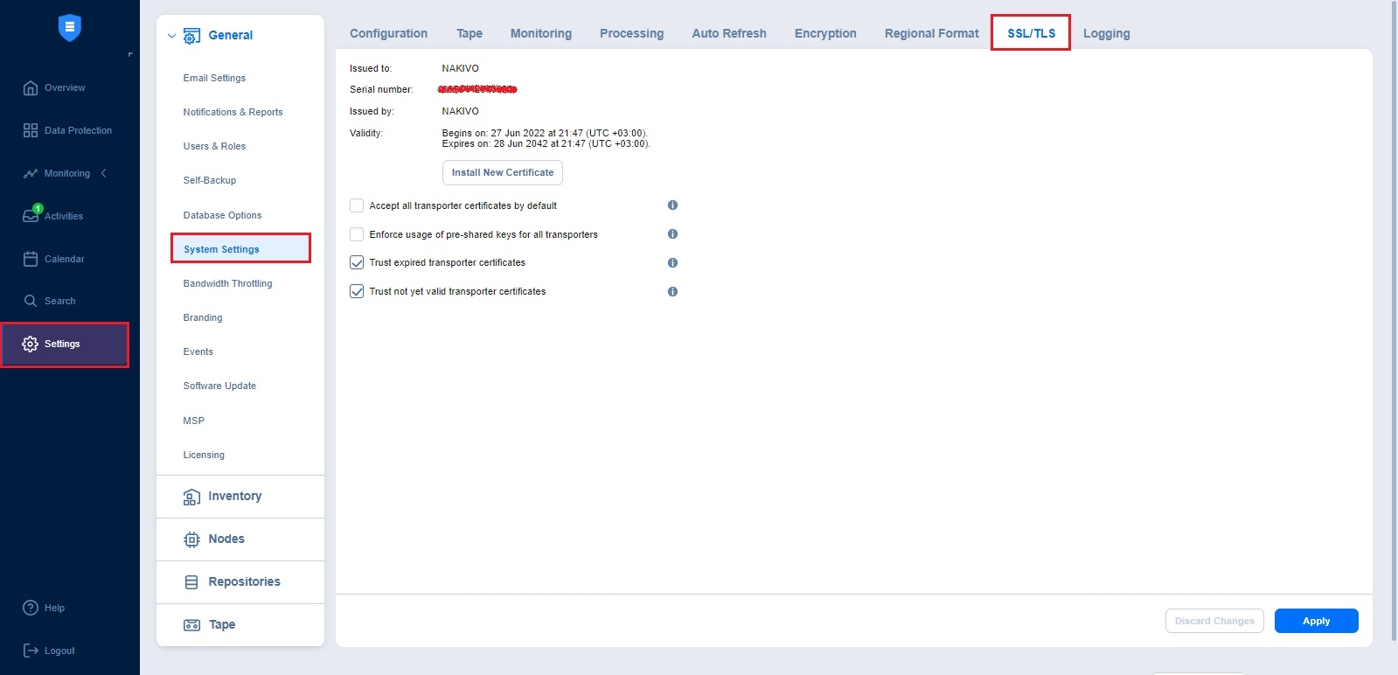The height and width of the screenshot is (675, 1398).
Task: Open Activities via the inbox icon
Action: point(31,216)
